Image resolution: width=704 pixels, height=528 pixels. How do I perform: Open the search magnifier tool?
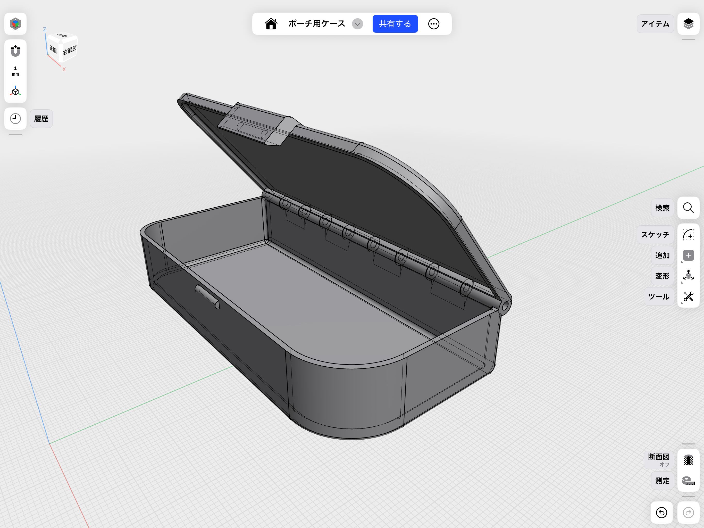point(688,208)
